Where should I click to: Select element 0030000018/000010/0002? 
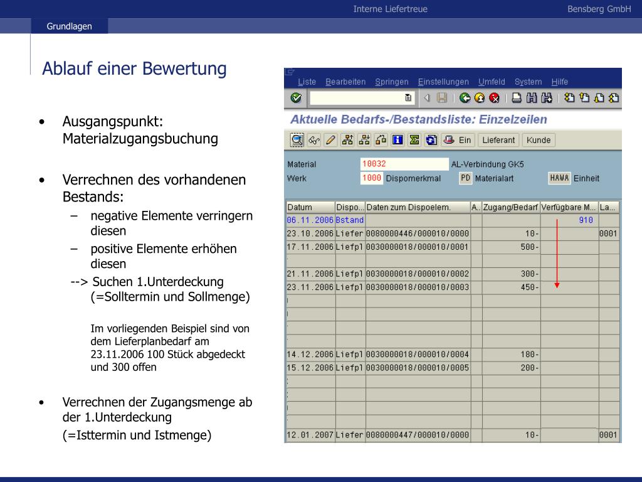click(417, 274)
